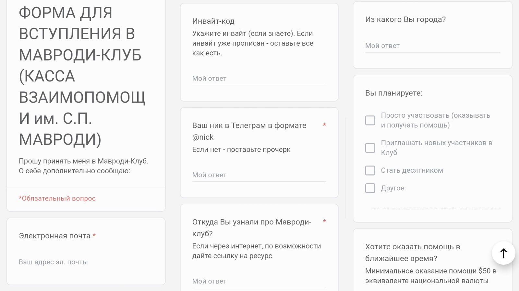Viewport: 519px width, 291px height.
Task: Select the 'Другое:' checkbox
Action: click(x=370, y=188)
